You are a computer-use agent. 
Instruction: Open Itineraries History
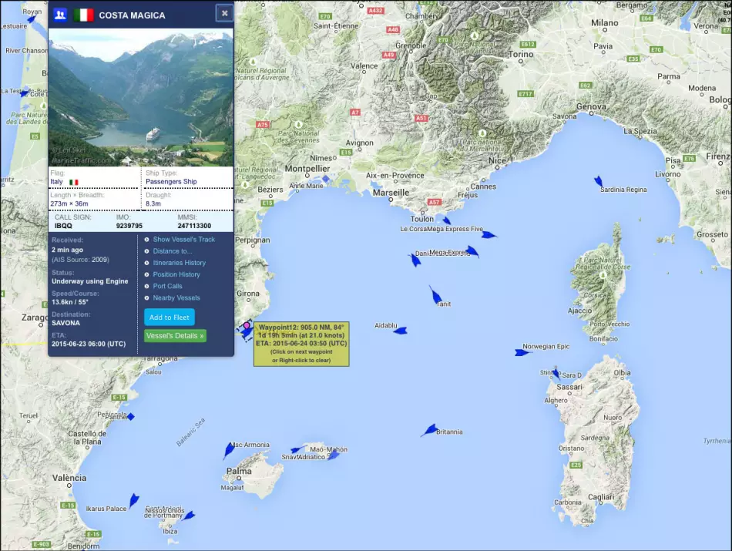click(179, 263)
